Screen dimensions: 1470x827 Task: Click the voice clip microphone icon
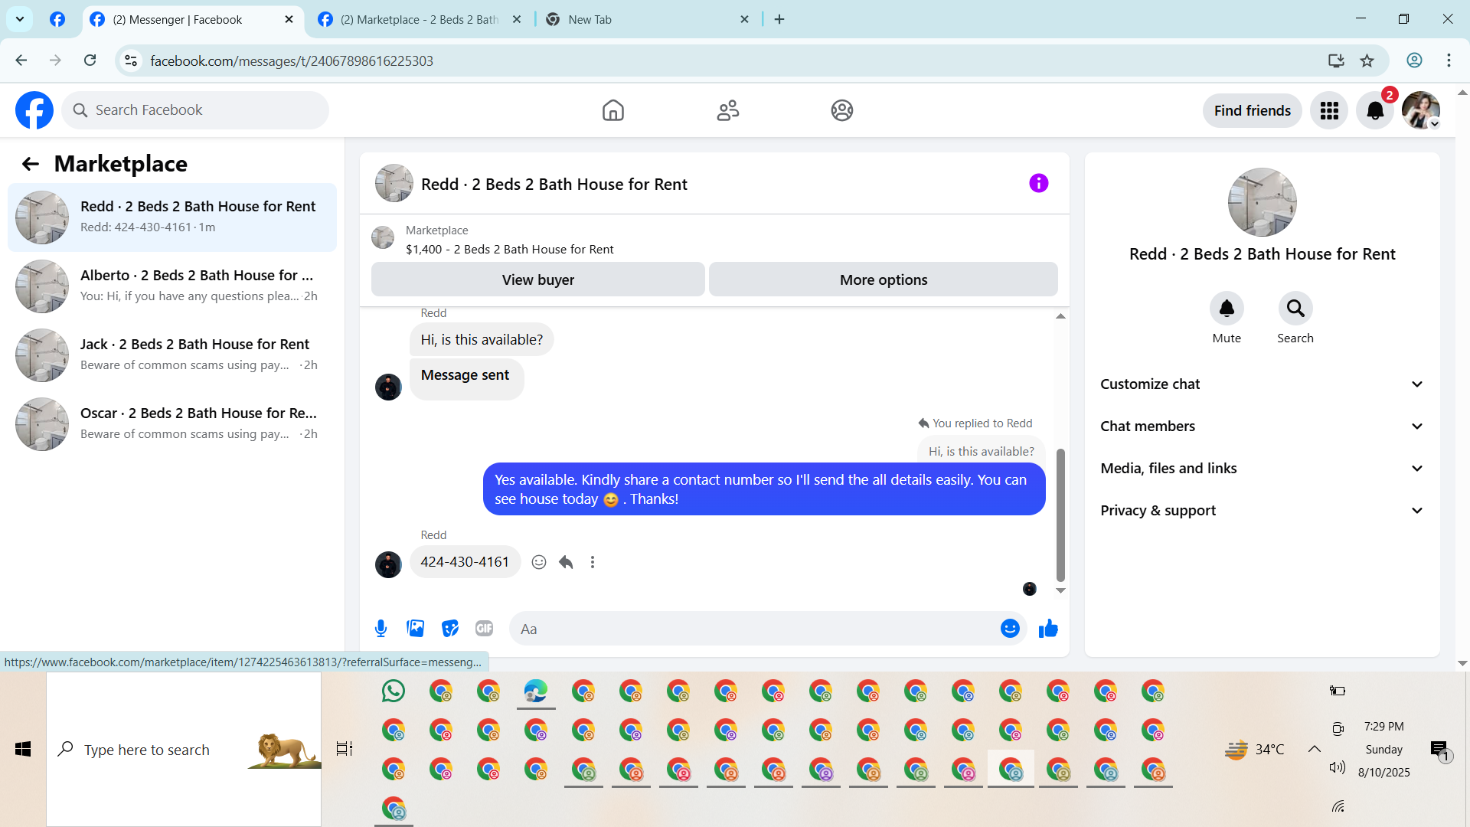point(381,629)
